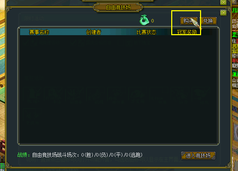Open the 购买 purchase button
This screenshot has height=171, width=238.
coord(189,21)
